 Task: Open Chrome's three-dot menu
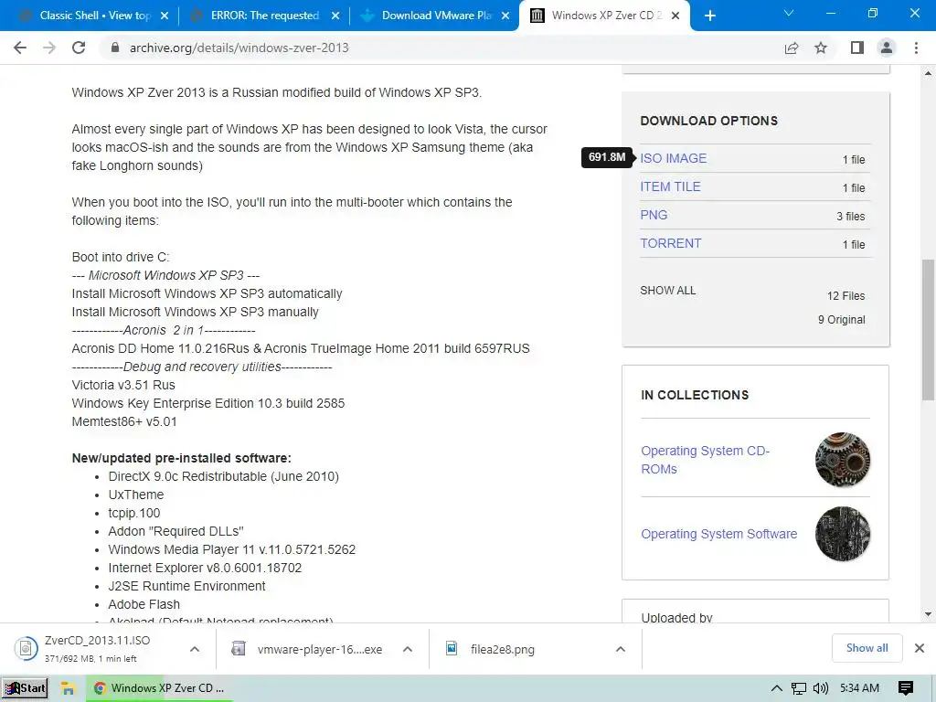point(916,48)
